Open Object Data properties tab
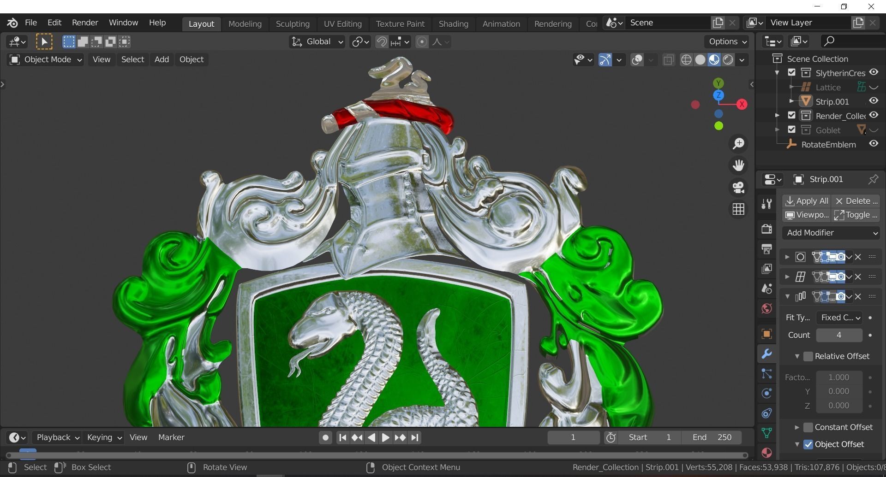This screenshot has width=886, height=477. [766, 433]
